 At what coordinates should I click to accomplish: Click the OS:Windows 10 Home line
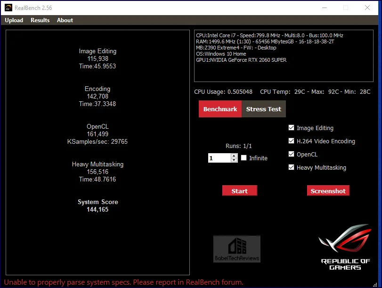pyautogui.click(x=221, y=54)
